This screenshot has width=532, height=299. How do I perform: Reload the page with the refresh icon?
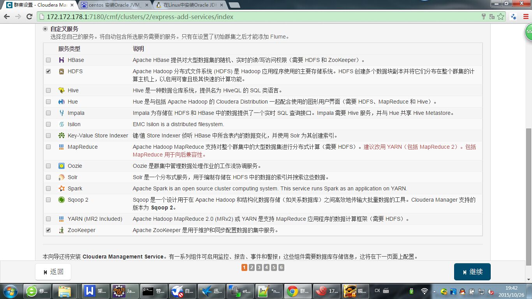tap(29, 17)
